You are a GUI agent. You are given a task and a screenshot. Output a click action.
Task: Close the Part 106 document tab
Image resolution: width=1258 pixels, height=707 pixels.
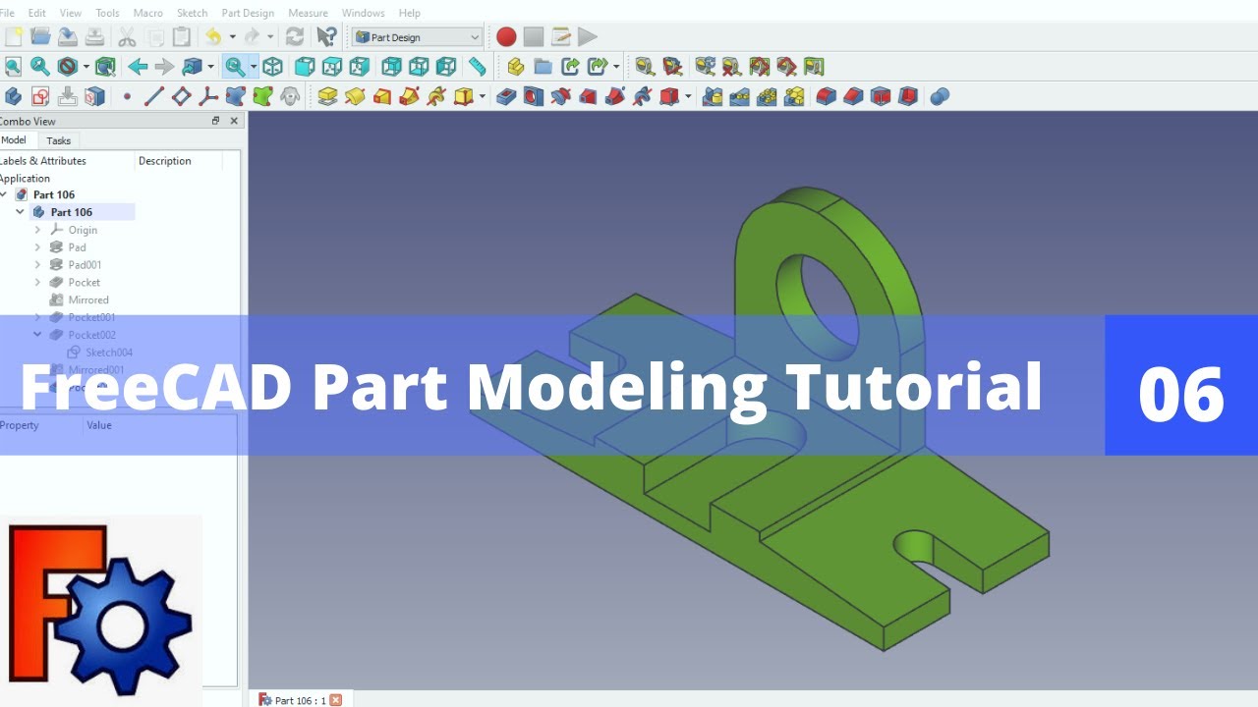[x=336, y=700]
